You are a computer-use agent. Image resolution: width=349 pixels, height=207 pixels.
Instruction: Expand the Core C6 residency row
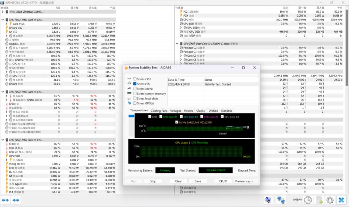(181, 60)
